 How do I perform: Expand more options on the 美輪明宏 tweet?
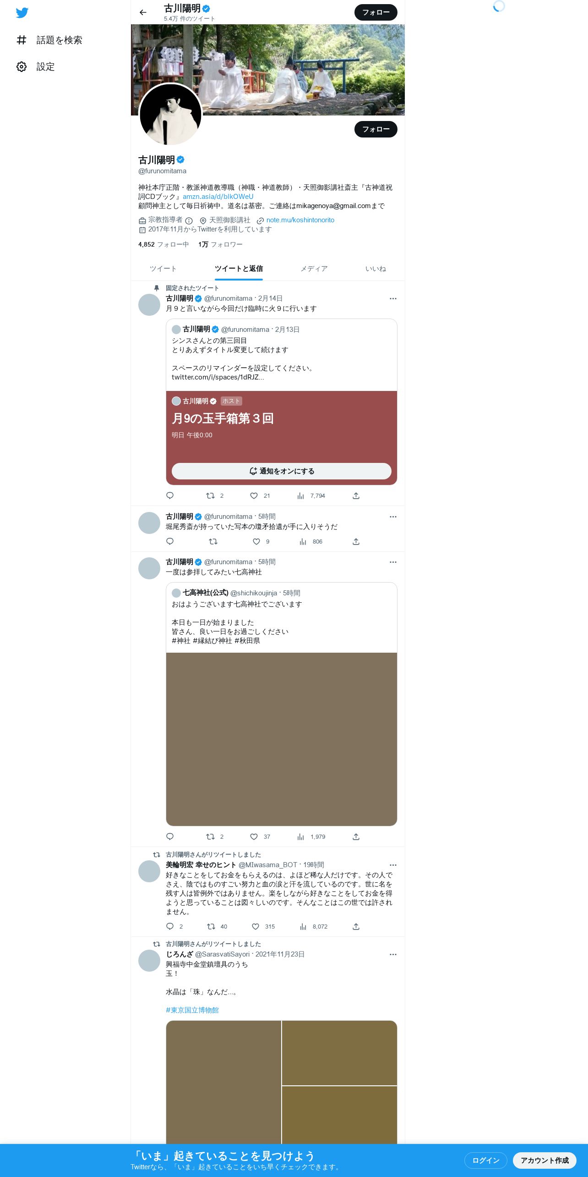(x=393, y=865)
